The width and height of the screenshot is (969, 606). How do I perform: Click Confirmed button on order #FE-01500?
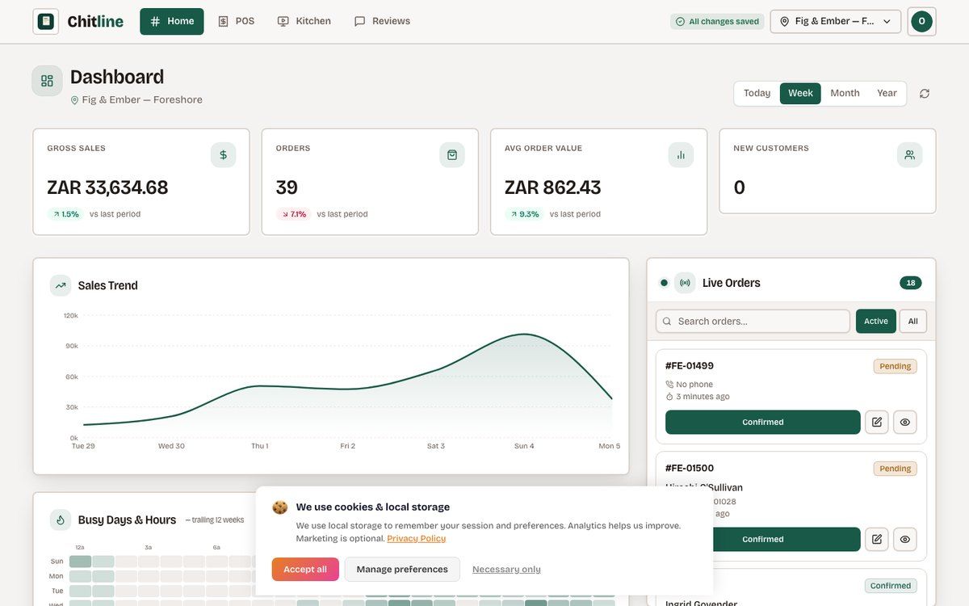763,540
